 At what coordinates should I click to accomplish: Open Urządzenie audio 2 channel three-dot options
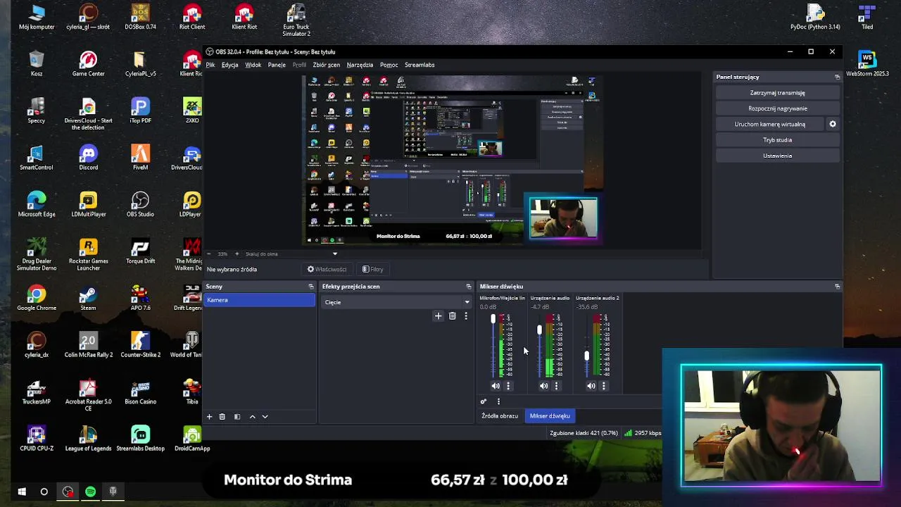click(604, 386)
